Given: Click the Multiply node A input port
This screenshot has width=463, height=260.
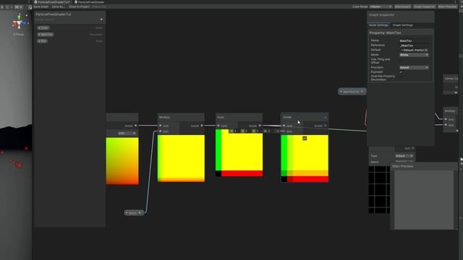Looking at the screenshot, I should point(161,126).
